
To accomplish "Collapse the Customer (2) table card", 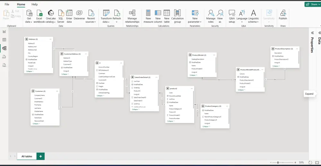I will click(36, 123).
